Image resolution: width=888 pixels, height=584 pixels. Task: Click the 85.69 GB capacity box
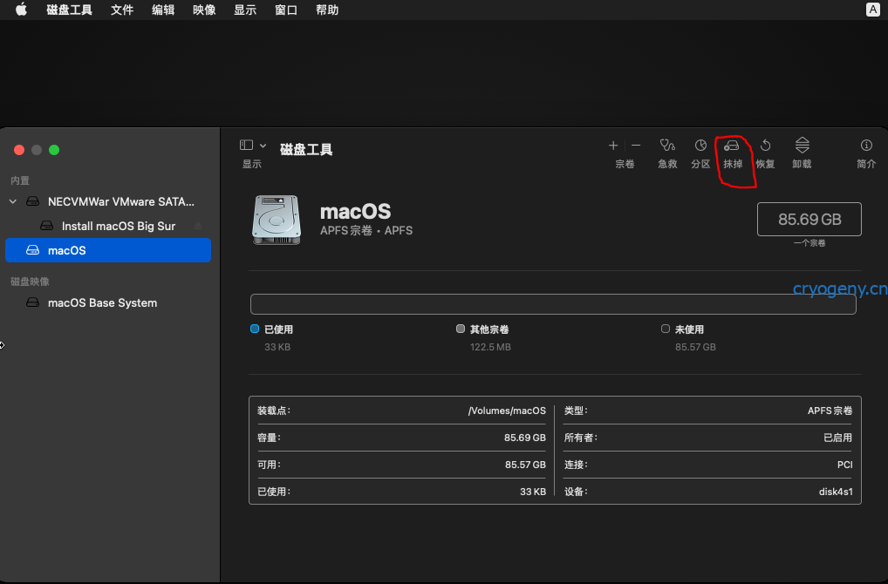click(809, 219)
